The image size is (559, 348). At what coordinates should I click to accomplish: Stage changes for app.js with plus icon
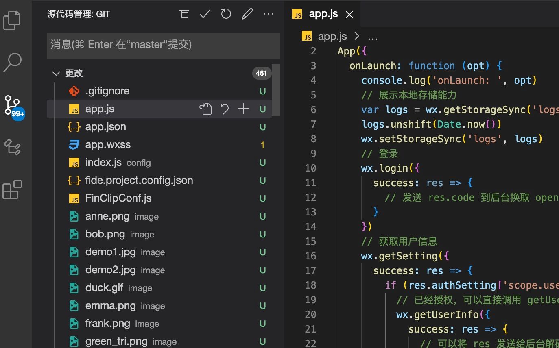(243, 109)
